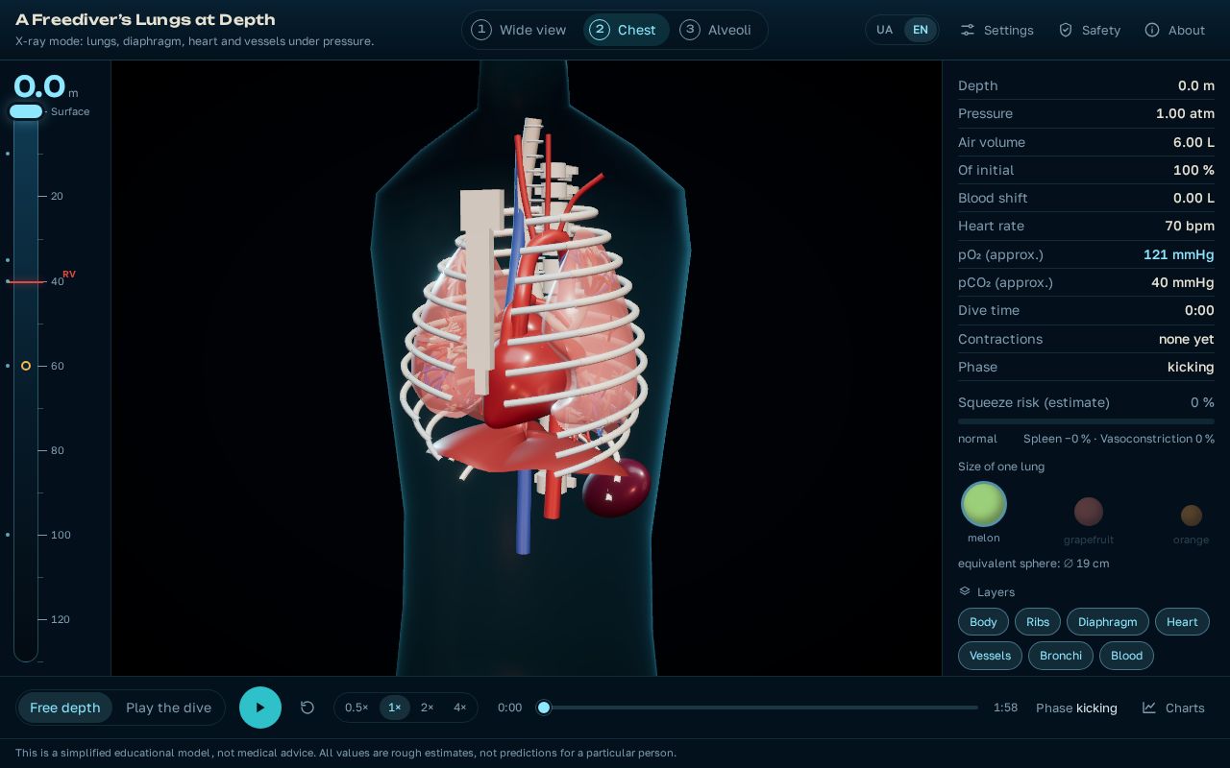Switch to Alveoli view tab
This screenshot has width=1230, height=768.
[x=717, y=30]
